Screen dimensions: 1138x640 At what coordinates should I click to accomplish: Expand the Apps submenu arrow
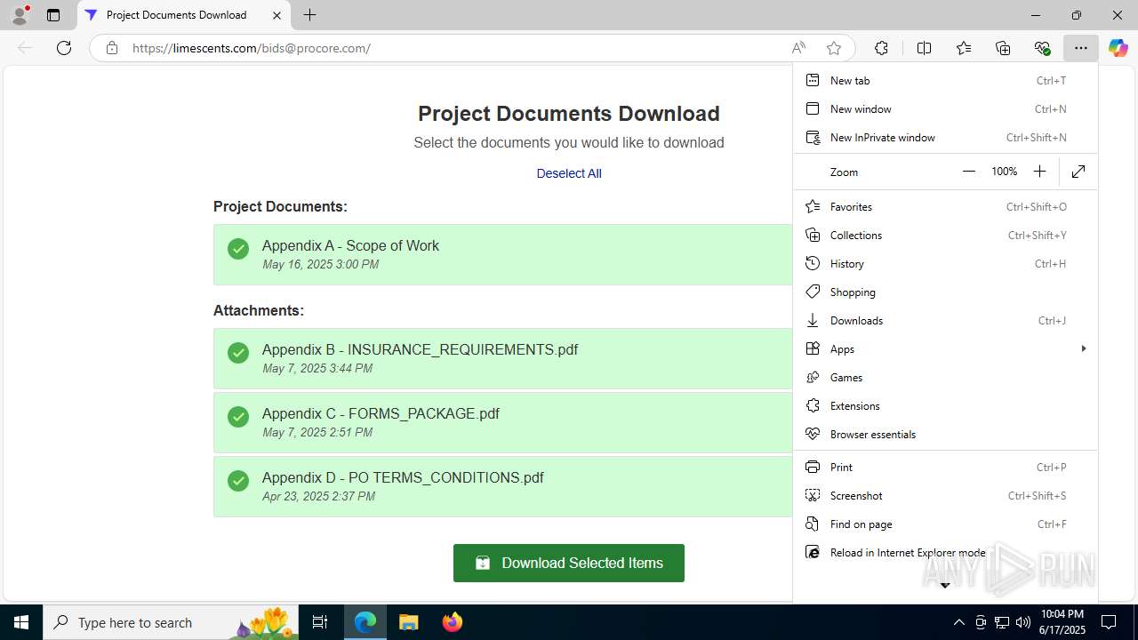coord(1083,348)
